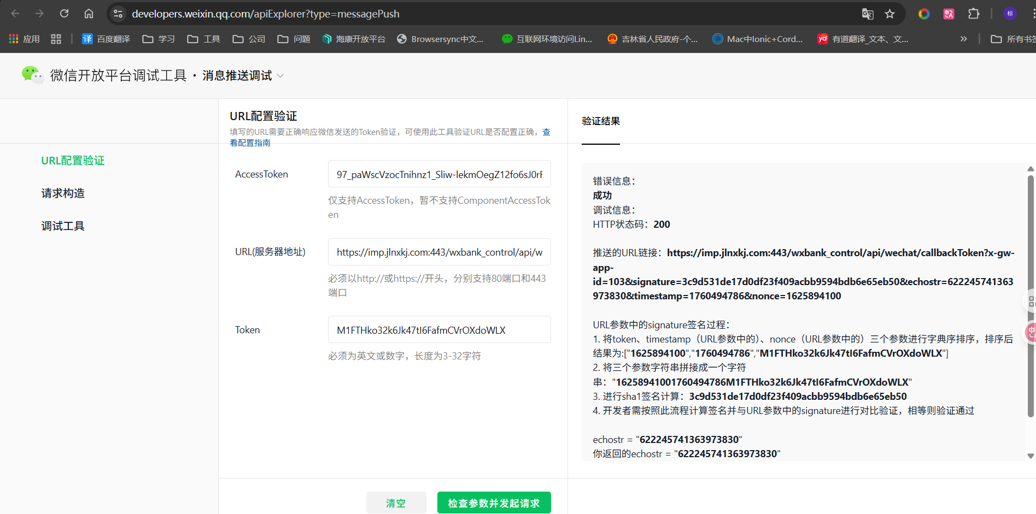Viewport: 1036px width, 514px height.
Task: Click the 你返回的echostr line
Action: [x=687, y=454]
